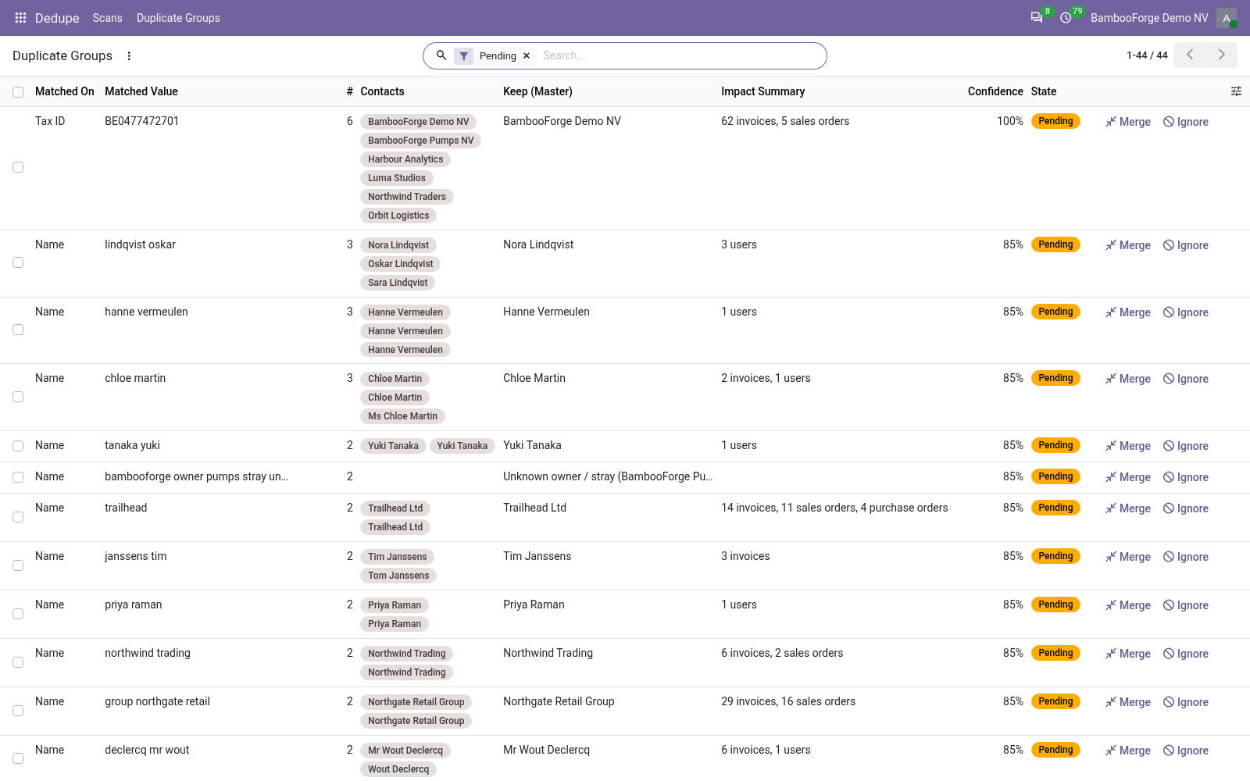
Task: Toggle the select-all header checkbox
Action: click(x=18, y=92)
